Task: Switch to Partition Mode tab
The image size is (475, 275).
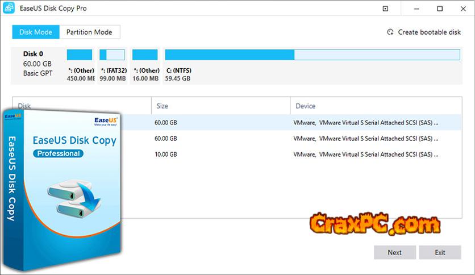Action: point(90,32)
